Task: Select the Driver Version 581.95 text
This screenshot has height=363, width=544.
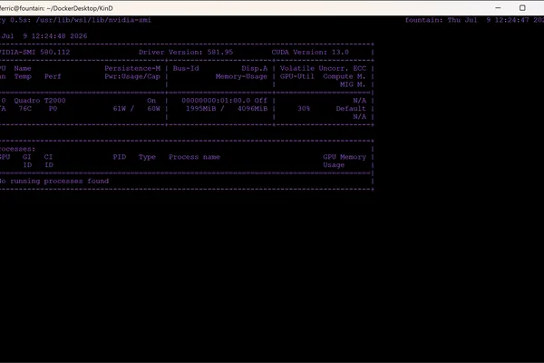Action: (x=186, y=52)
